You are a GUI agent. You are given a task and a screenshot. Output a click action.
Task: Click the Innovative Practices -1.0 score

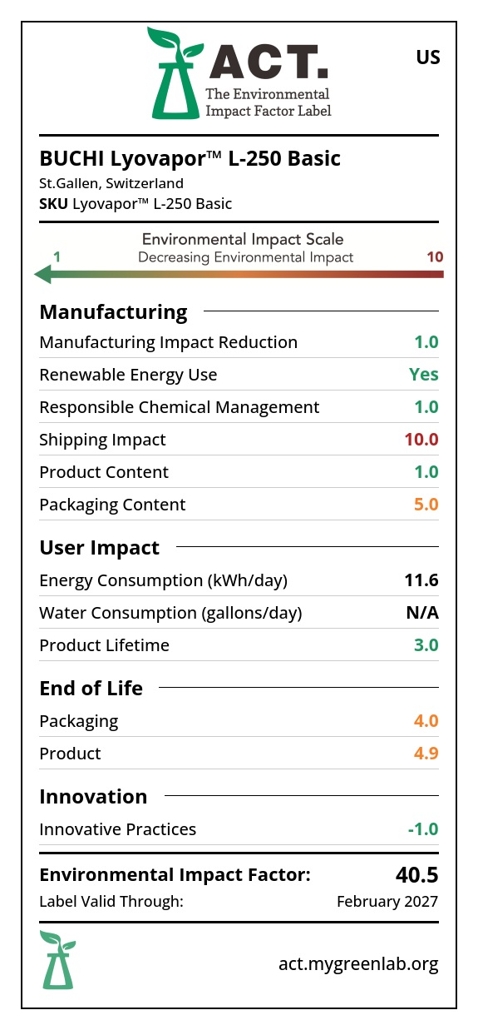point(423,829)
